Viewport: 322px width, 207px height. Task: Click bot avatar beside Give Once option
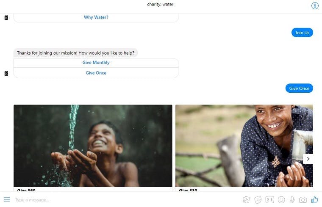[x=6, y=74]
